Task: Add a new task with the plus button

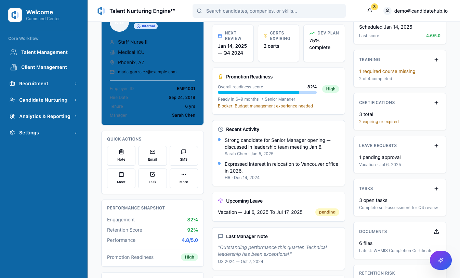Action: [x=436, y=188]
